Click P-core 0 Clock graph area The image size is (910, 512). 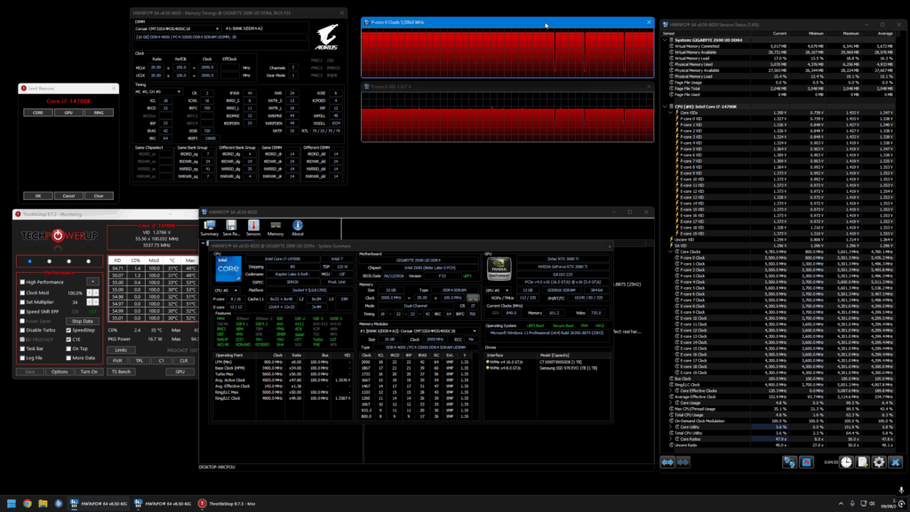[x=507, y=52]
